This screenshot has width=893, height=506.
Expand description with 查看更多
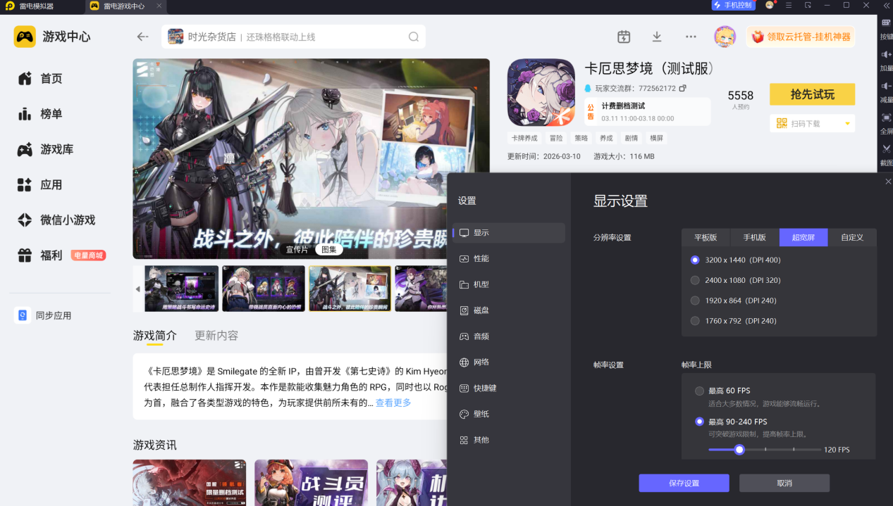coord(393,403)
